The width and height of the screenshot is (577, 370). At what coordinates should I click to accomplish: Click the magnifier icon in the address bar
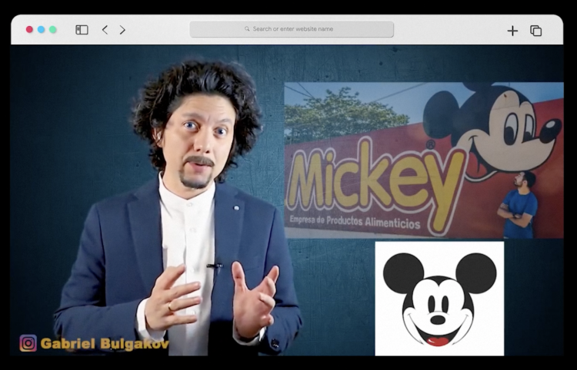pyautogui.click(x=247, y=28)
